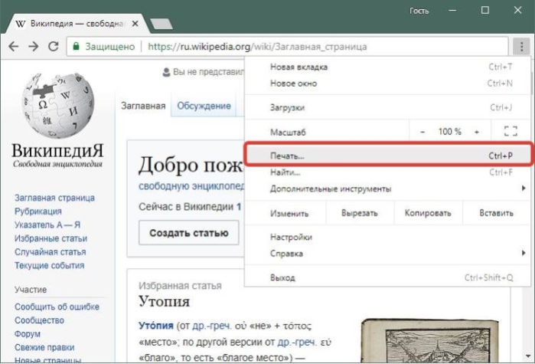The image size is (535, 364).
Task: Open Избранные статьи link
Action: pos(51,238)
